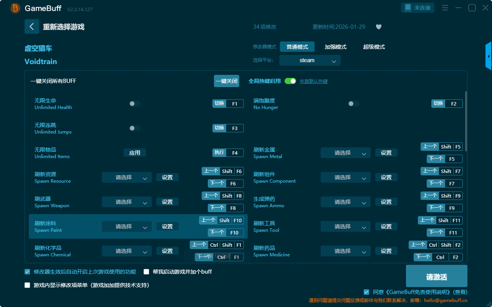The image size is (492, 307).
Task: Expand the Spawn Weapon selection dropdown
Action: tap(127, 202)
